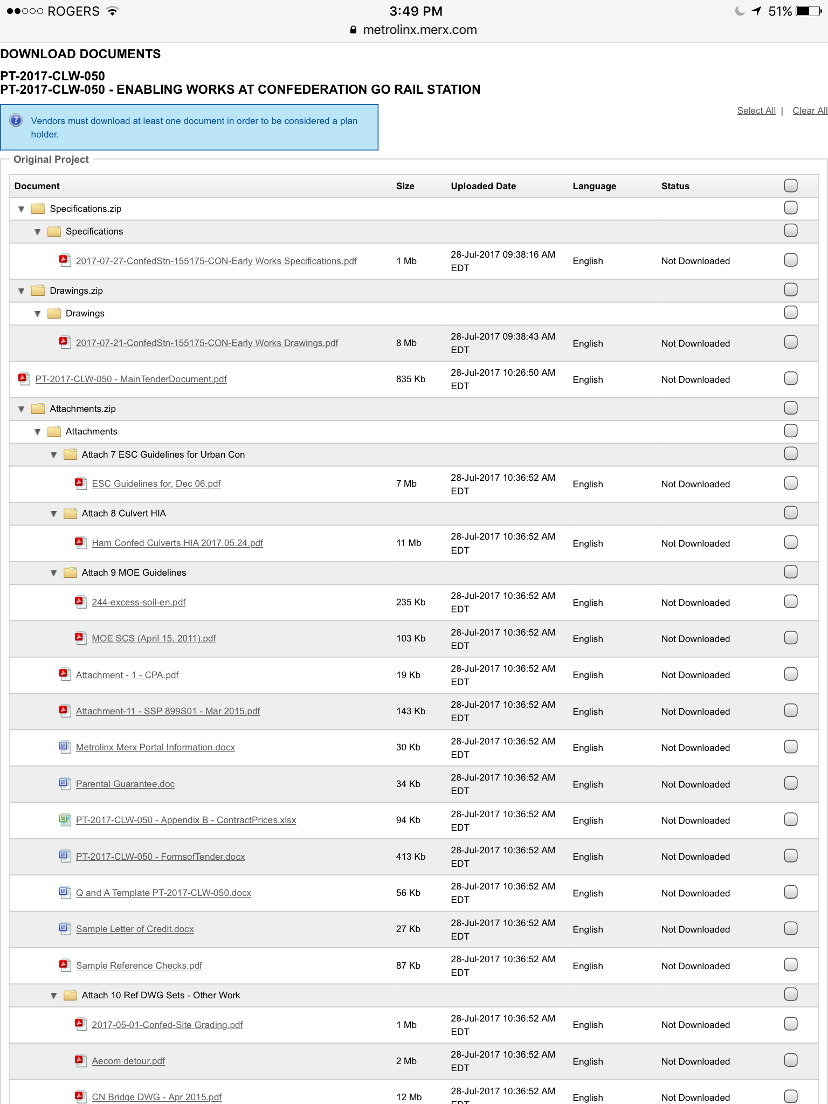Open Early Works Specifications.pdf link
828x1104 pixels.
tap(216, 261)
